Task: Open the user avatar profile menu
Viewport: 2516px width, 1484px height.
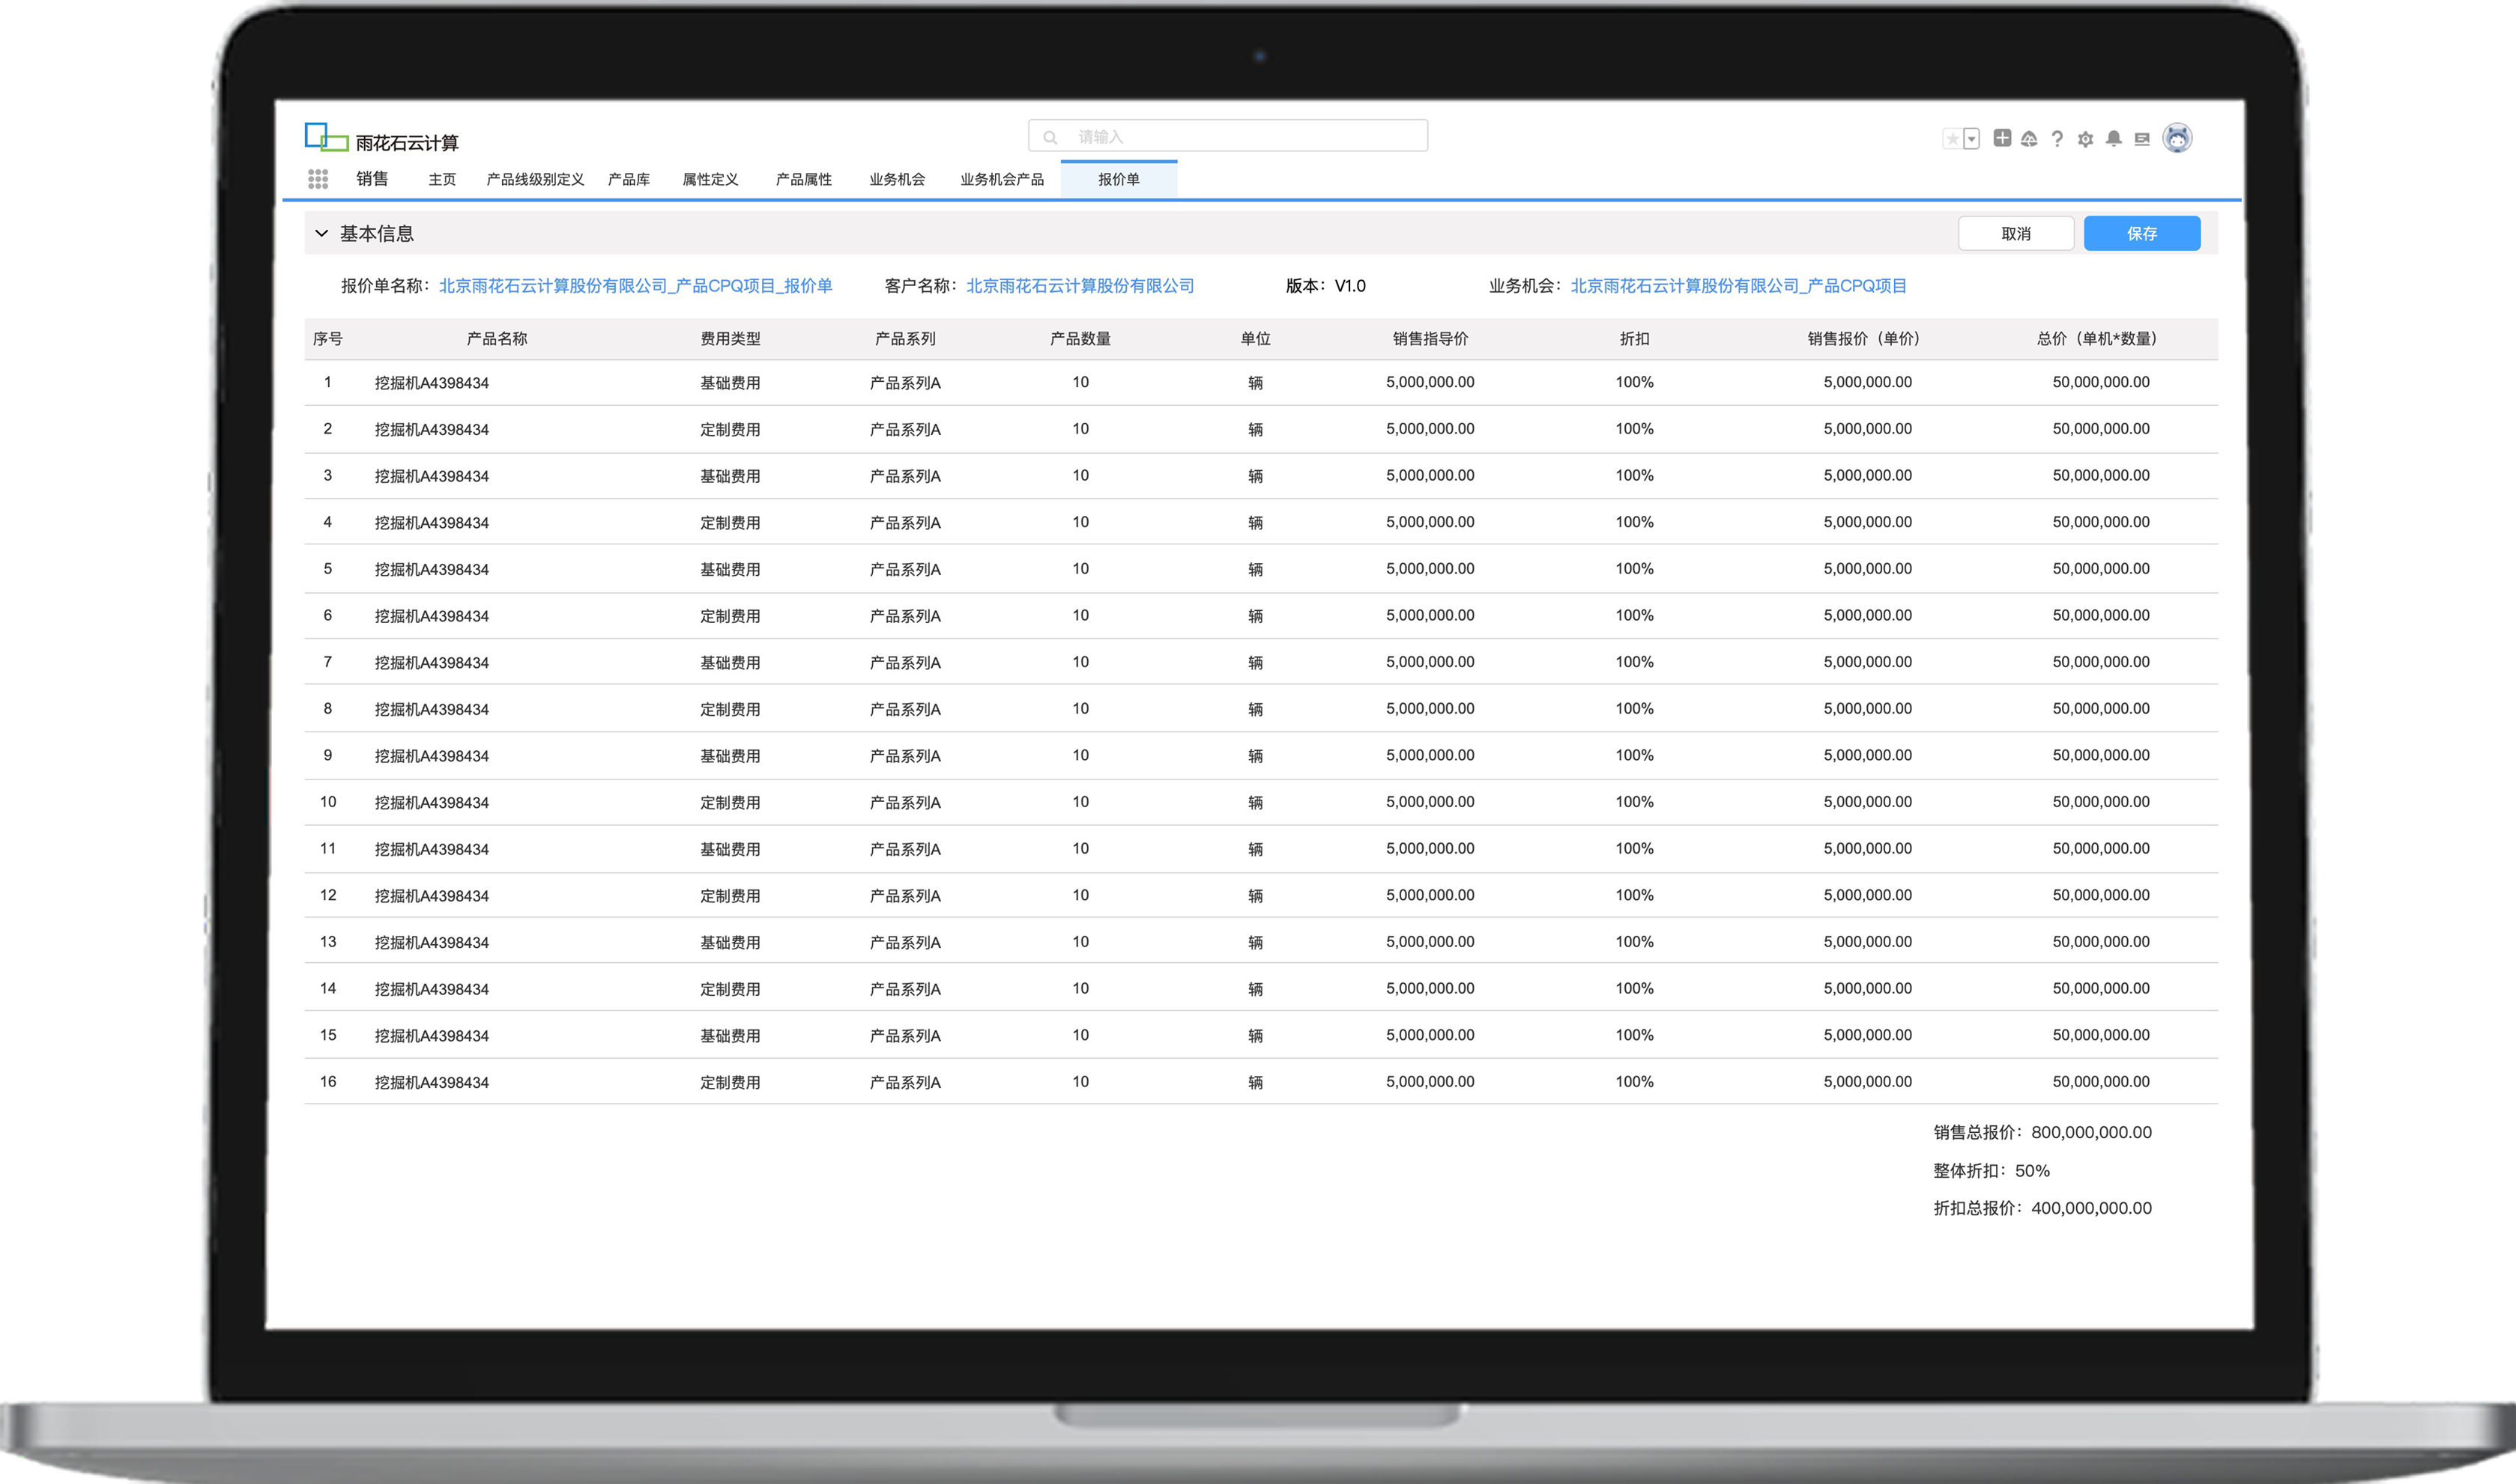Action: tap(2177, 138)
